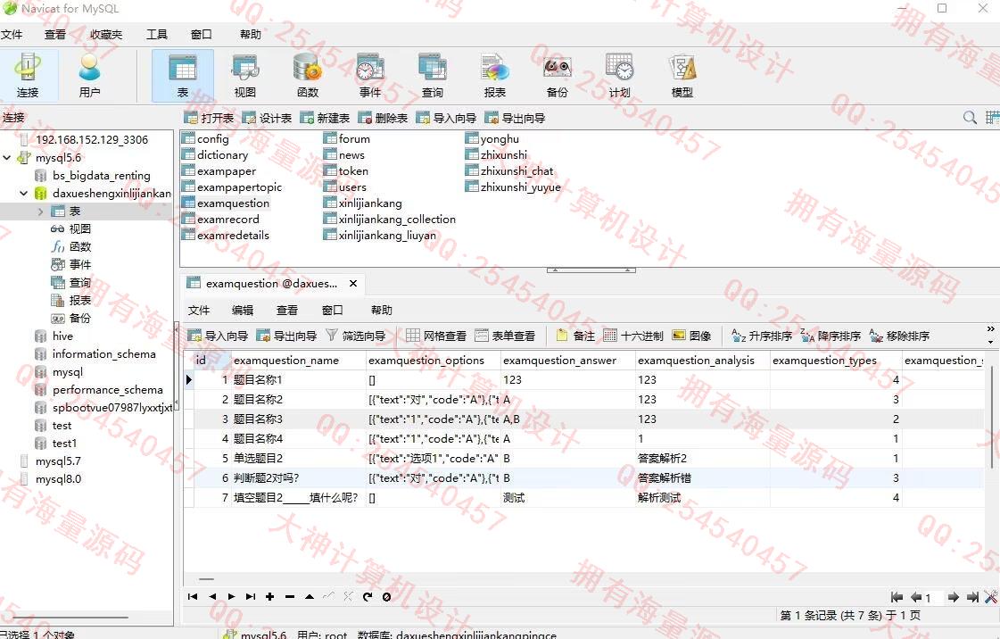
Task: Click 导出向导 in the object list toolbar
Action: pyautogui.click(x=516, y=118)
